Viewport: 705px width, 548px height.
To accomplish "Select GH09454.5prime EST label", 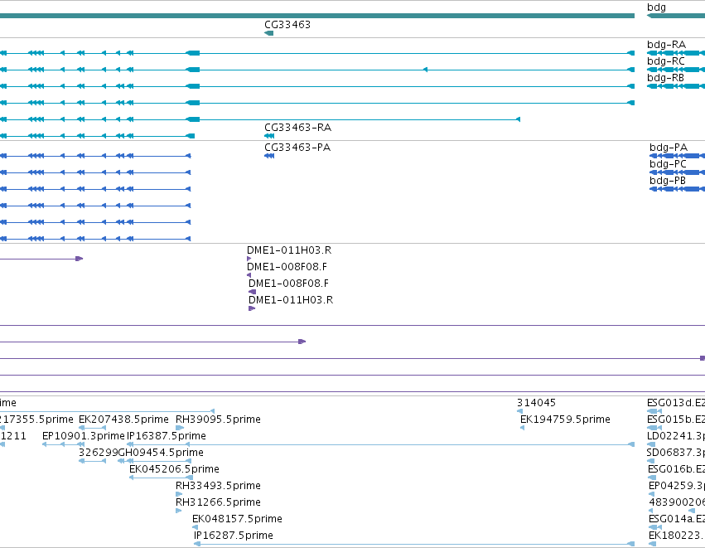I will [x=161, y=453].
